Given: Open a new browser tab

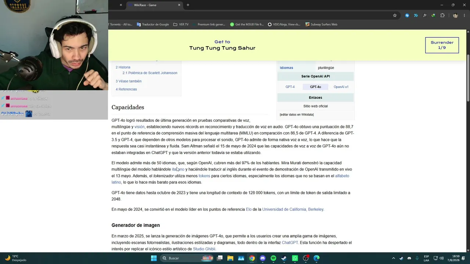Looking at the screenshot, I should click(188, 5).
